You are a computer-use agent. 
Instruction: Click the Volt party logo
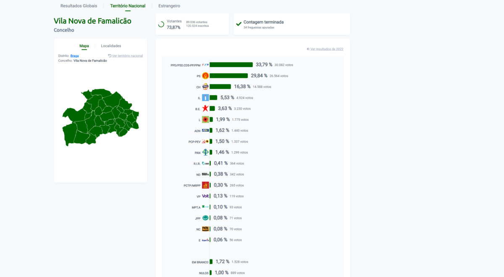pos(205,196)
